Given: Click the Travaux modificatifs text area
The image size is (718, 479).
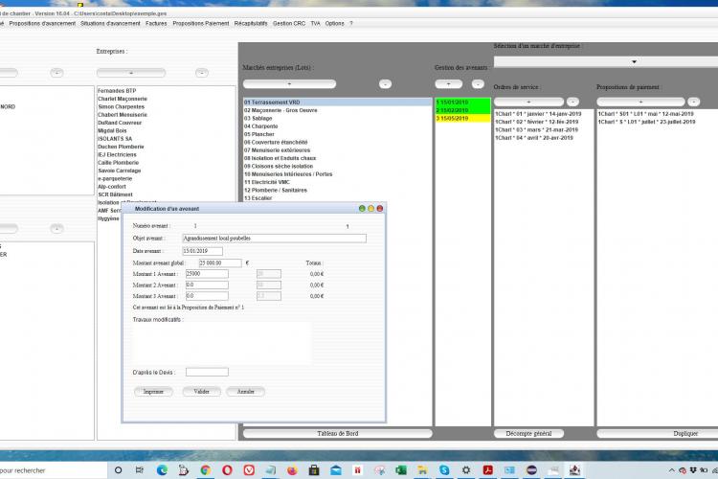Looking at the screenshot, I should (x=222, y=343).
